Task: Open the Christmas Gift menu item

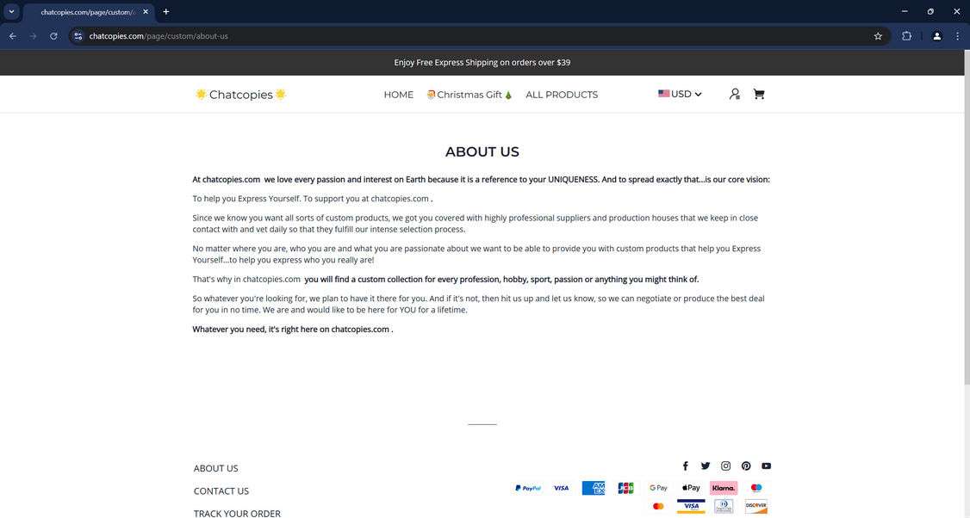Action: pyautogui.click(x=469, y=95)
